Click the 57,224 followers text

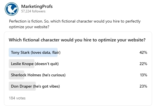[33, 11]
